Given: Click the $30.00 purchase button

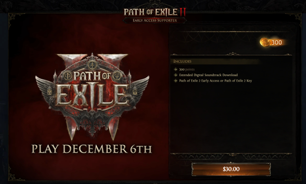Looking at the screenshot, I should point(231,169).
